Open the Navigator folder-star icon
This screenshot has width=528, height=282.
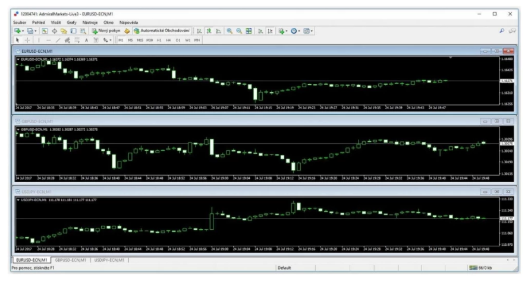(x=64, y=31)
